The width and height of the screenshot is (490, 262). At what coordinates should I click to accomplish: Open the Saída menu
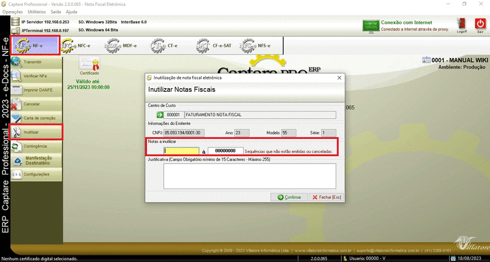pos(56,12)
